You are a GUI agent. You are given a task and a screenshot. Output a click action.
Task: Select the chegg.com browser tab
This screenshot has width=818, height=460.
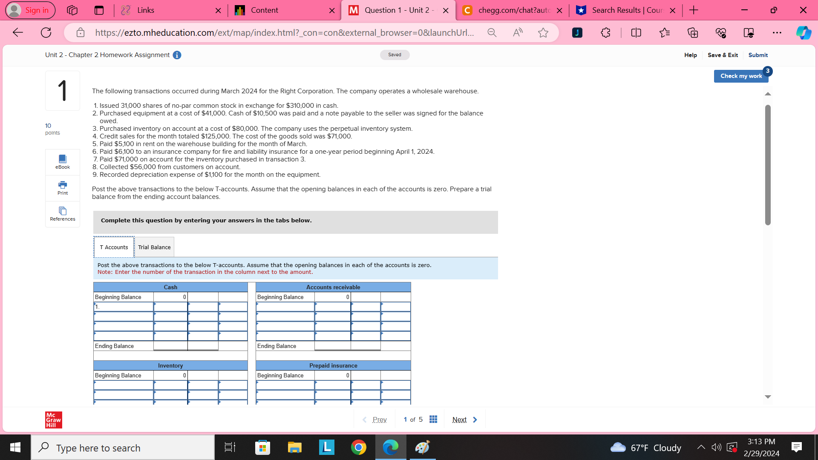point(511,10)
